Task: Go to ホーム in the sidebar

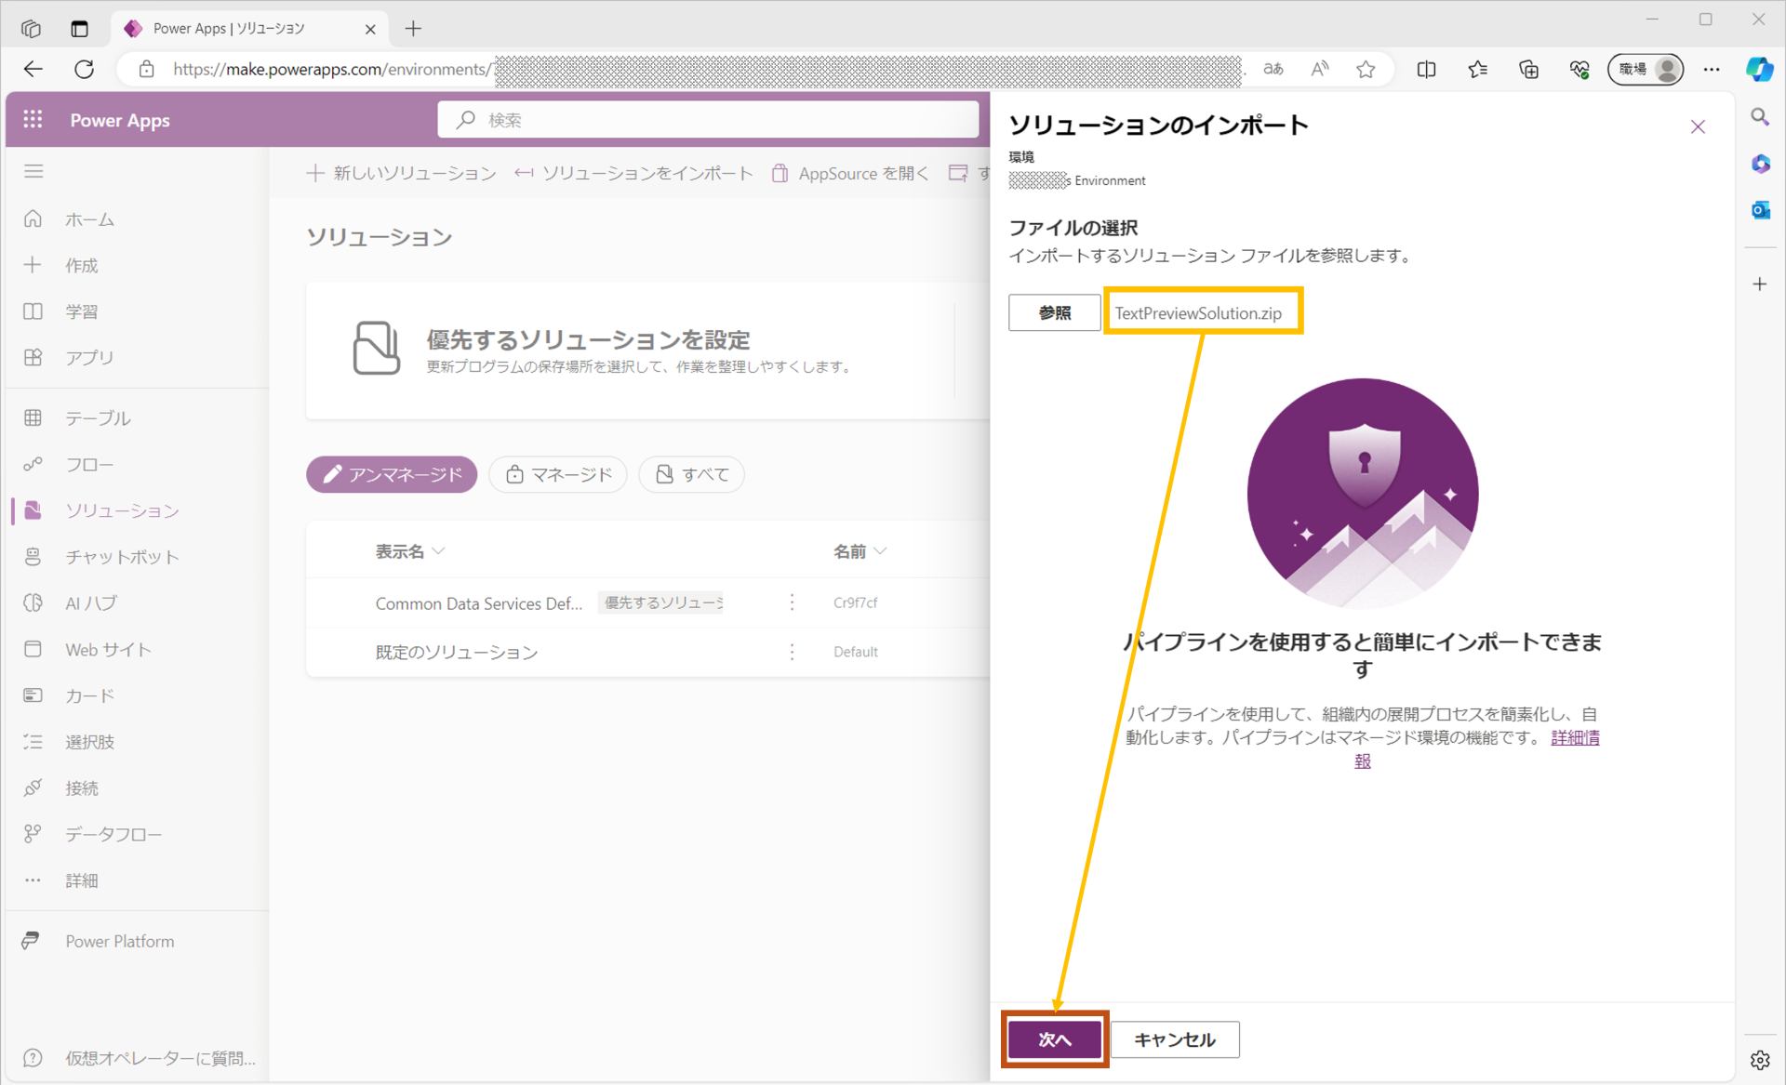Action: click(x=89, y=219)
